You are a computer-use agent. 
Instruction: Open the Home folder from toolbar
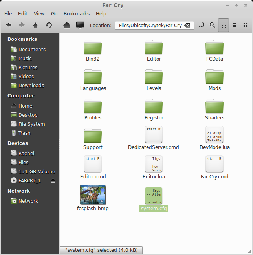pos(67,25)
